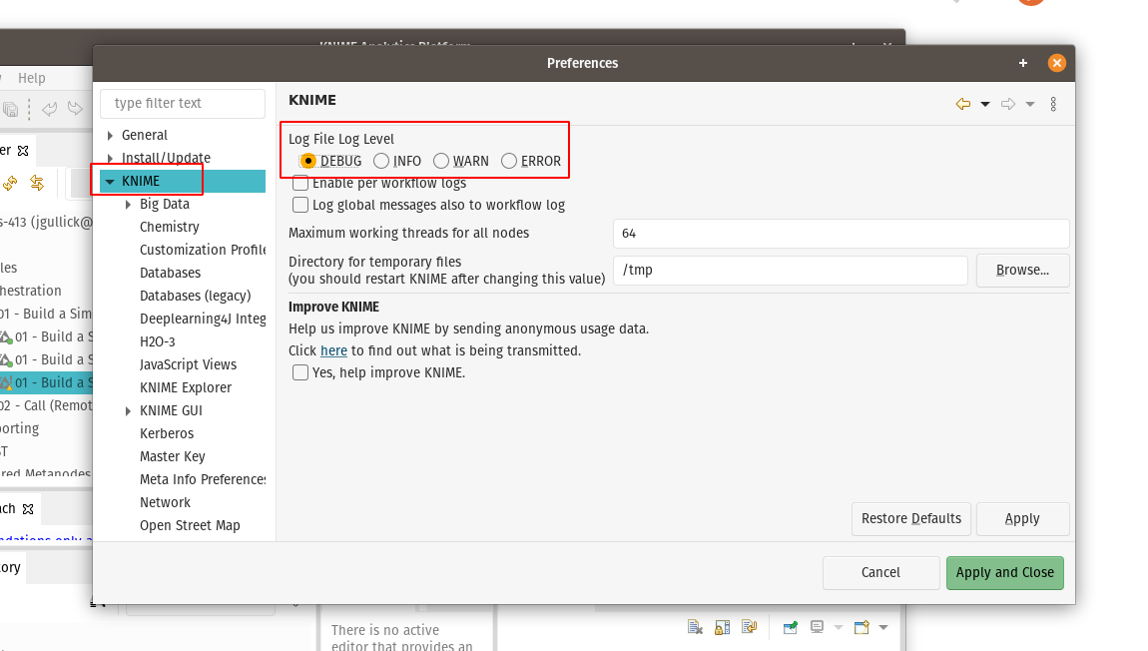Enable per workflow logs checkbox

pos(300,183)
